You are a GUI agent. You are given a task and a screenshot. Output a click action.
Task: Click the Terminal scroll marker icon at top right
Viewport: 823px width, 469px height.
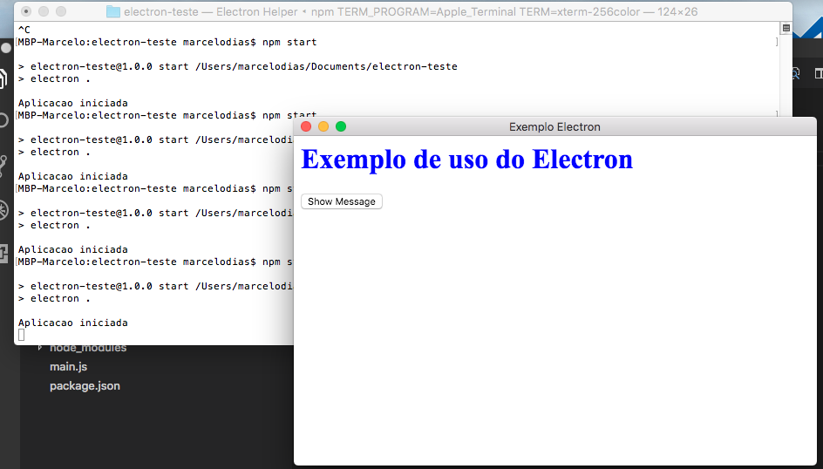point(786,28)
